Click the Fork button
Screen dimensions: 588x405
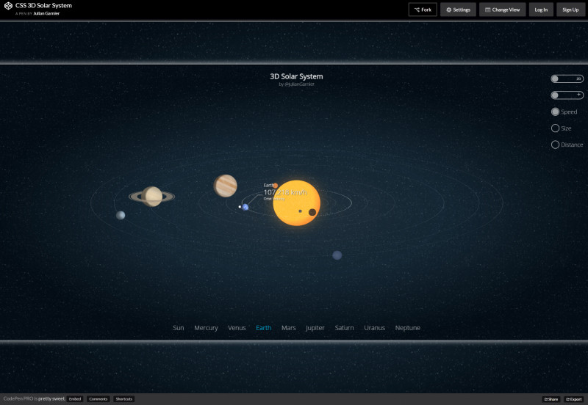click(x=422, y=10)
